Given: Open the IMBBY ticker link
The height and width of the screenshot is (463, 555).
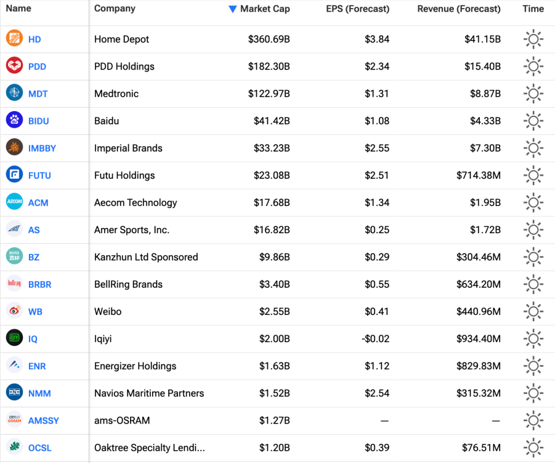Looking at the screenshot, I should (x=42, y=148).
